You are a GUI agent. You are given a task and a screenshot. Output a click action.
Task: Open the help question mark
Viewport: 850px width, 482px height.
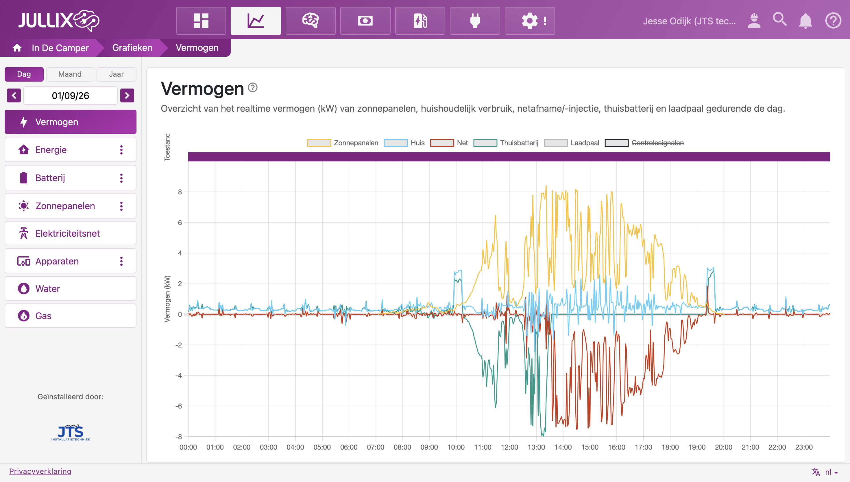click(x=833, y=21)
